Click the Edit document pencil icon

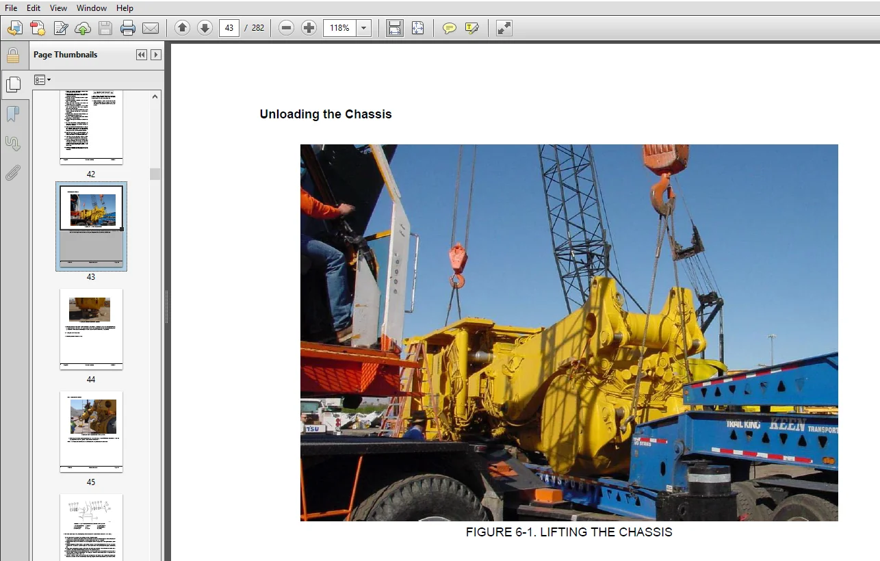click(x=60, y=28)
